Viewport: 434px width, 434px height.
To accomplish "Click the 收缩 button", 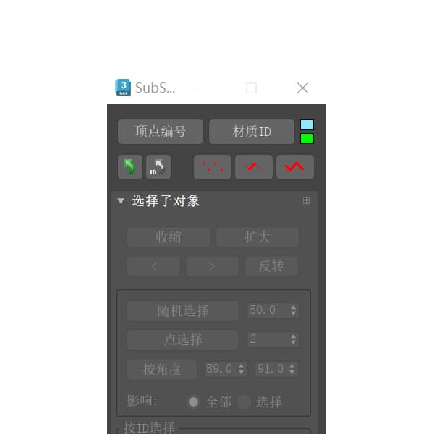I will point(169,237).
